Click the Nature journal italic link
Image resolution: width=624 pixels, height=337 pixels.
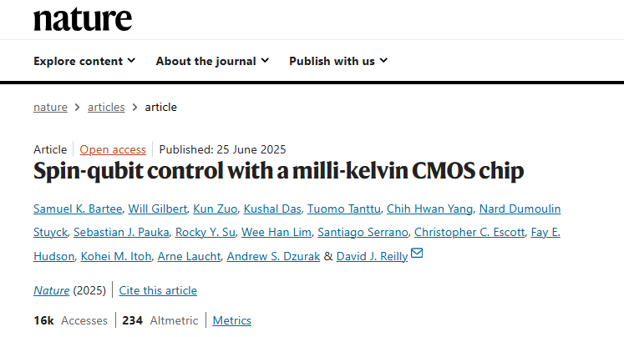[x=51, y=290]
